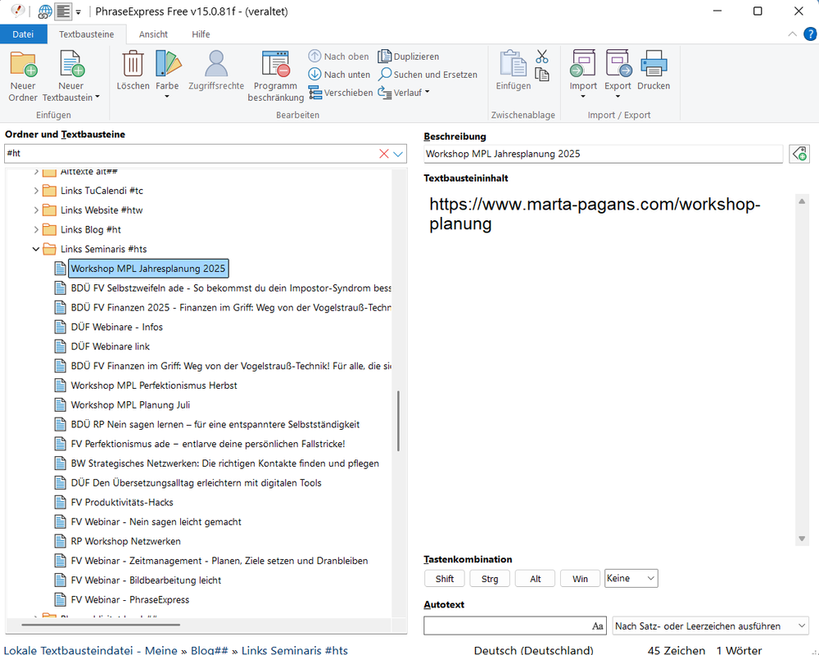
Task: Open Zugriffsrechte settings
Action: [216, 64]
